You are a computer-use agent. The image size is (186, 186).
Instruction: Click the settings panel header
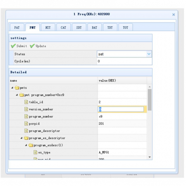click(81, 38)
